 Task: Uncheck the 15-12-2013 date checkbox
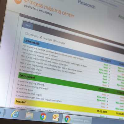point(41,37)
